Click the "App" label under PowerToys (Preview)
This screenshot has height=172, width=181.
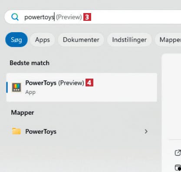point(30,92)
